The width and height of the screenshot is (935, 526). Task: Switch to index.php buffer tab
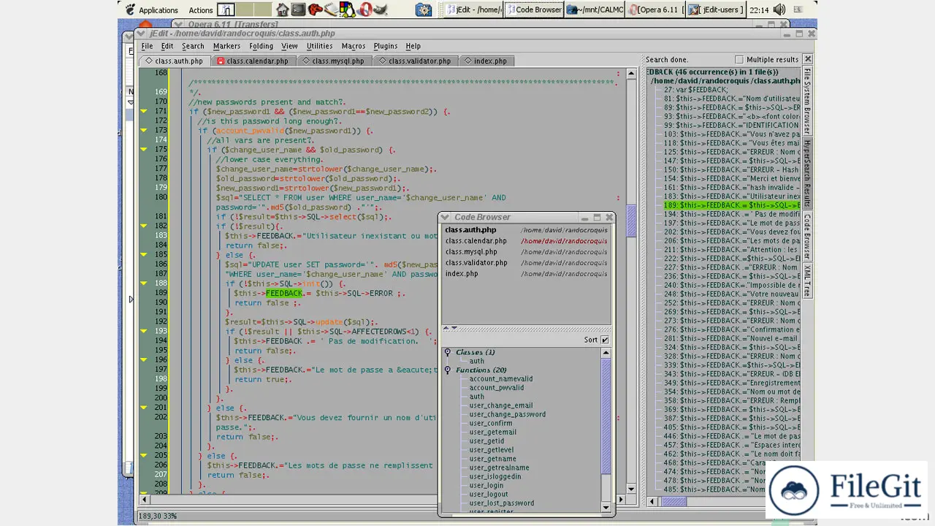pyautogui.click(x=486, y=61)
